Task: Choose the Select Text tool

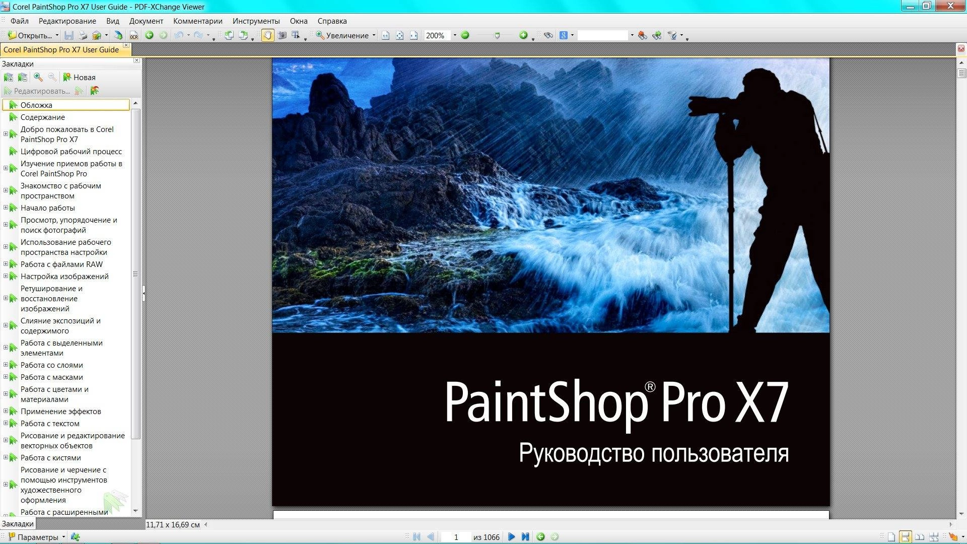Action: [x=296, y=35]
